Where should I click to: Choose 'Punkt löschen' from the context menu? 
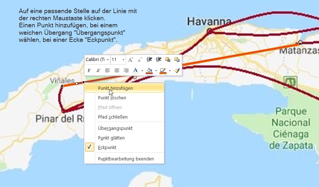coord(124,98)
